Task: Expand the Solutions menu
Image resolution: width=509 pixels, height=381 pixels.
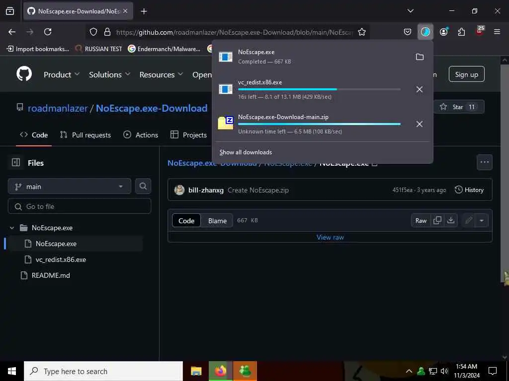Action: tap(110, 74)
